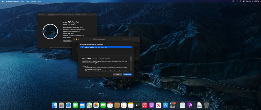Open Photos app in Dock
Viewport: 261px width, 110px height.
(96, 105)
